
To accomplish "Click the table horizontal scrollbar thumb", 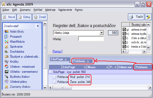I will click(x=62, y=87).
